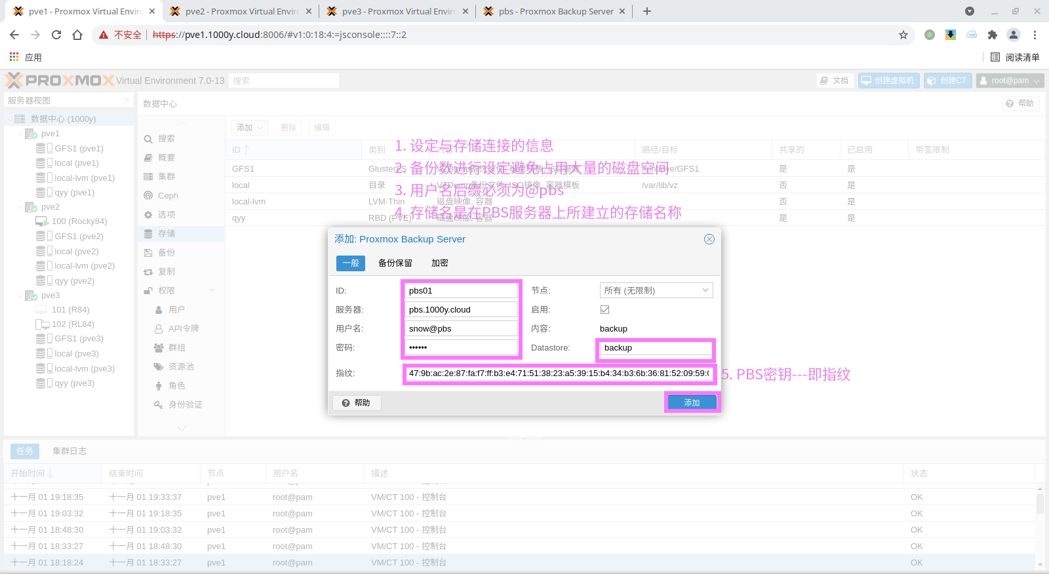1049x574 pixels.
Task: Bookmark this page with star icon
Action: tap(903, 35)
